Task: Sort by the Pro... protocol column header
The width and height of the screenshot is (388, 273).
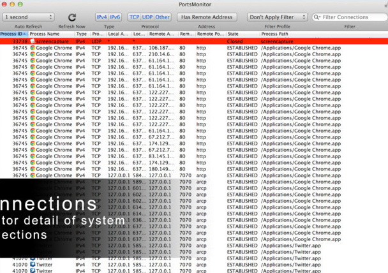Action: [98, 34]
